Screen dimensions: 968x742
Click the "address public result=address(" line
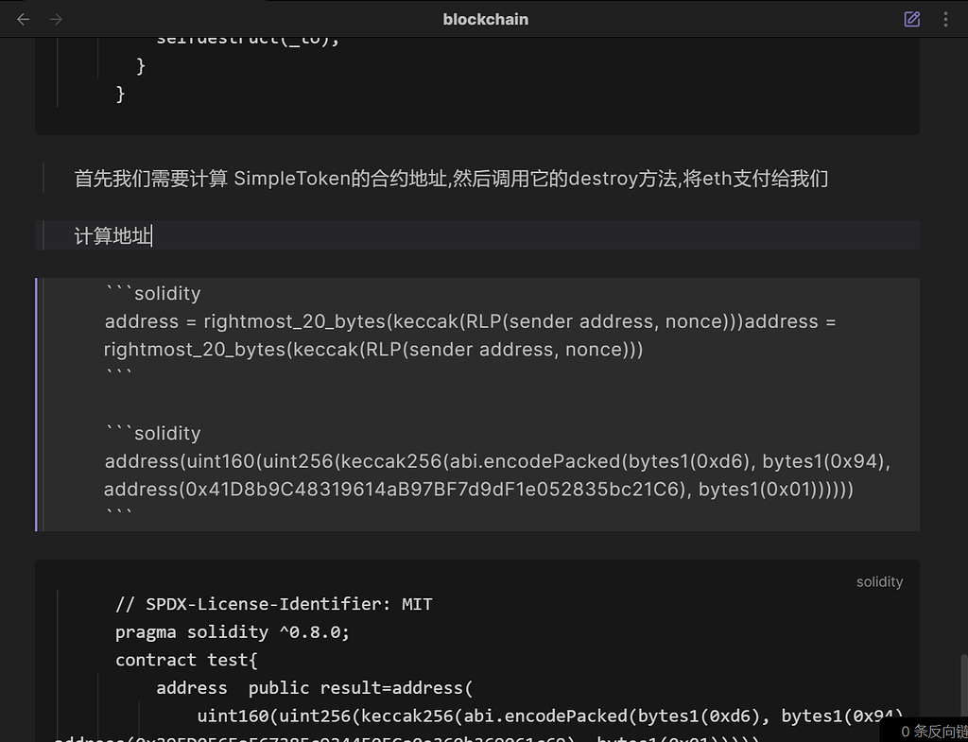tap(314, 688)
